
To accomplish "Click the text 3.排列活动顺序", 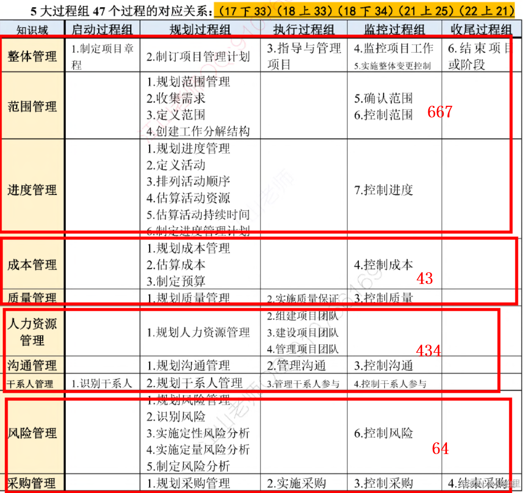I will 188,181.
